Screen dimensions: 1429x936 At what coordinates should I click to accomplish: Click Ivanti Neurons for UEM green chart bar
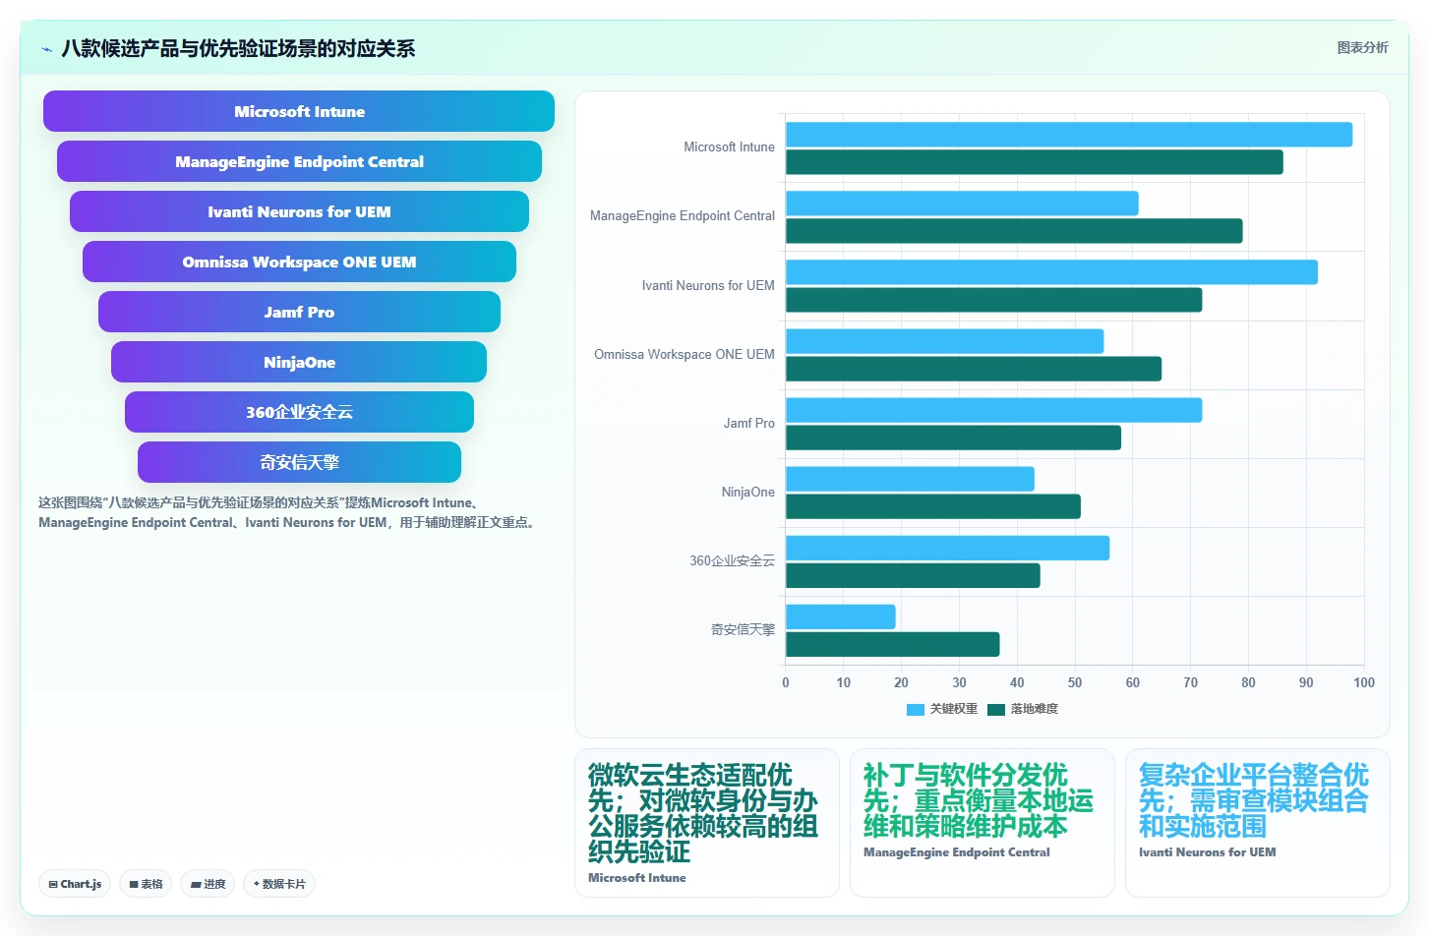994,300
